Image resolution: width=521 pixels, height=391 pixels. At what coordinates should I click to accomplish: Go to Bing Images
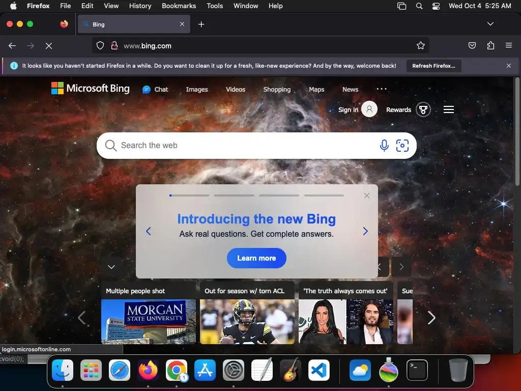(197, 90)
